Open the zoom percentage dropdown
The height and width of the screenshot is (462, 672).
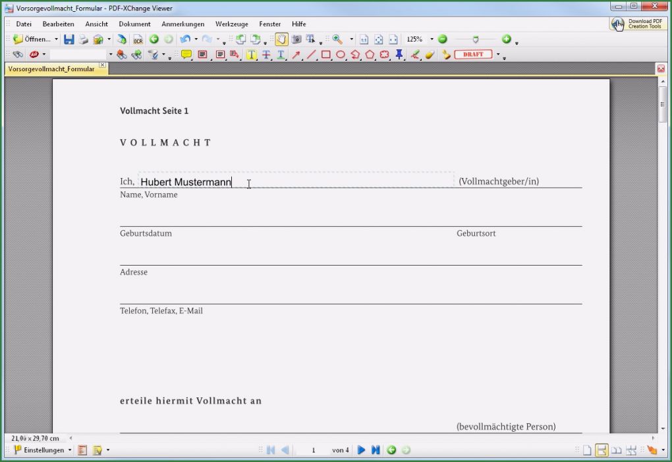(x=432, y=40)
